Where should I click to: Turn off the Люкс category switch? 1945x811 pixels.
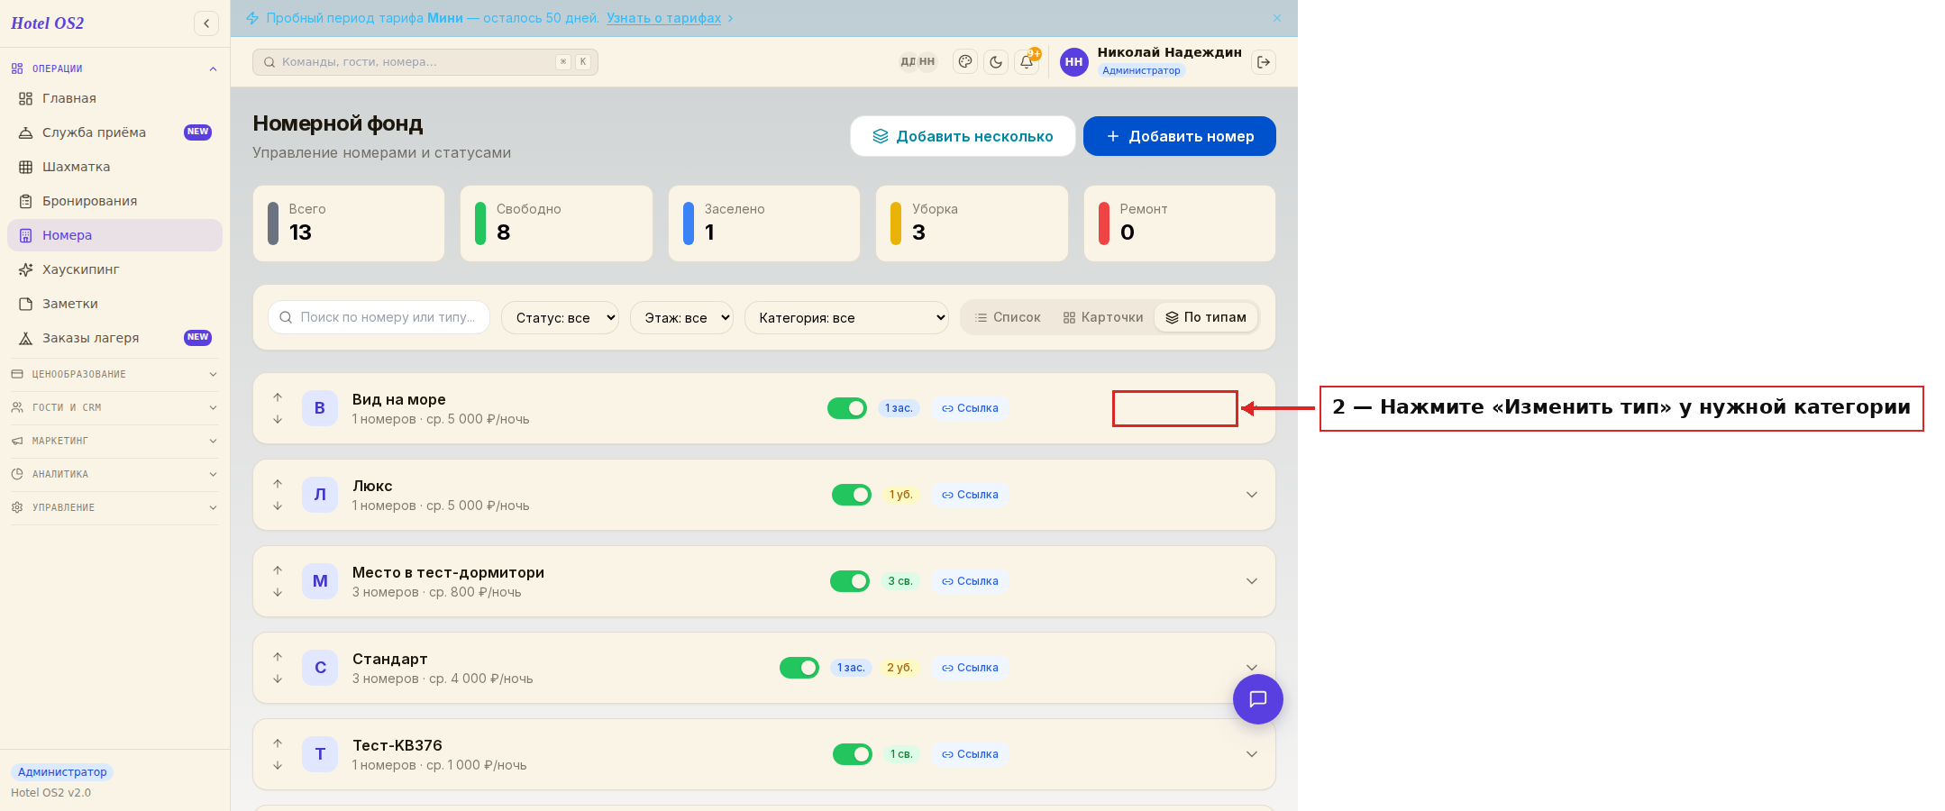852,495
